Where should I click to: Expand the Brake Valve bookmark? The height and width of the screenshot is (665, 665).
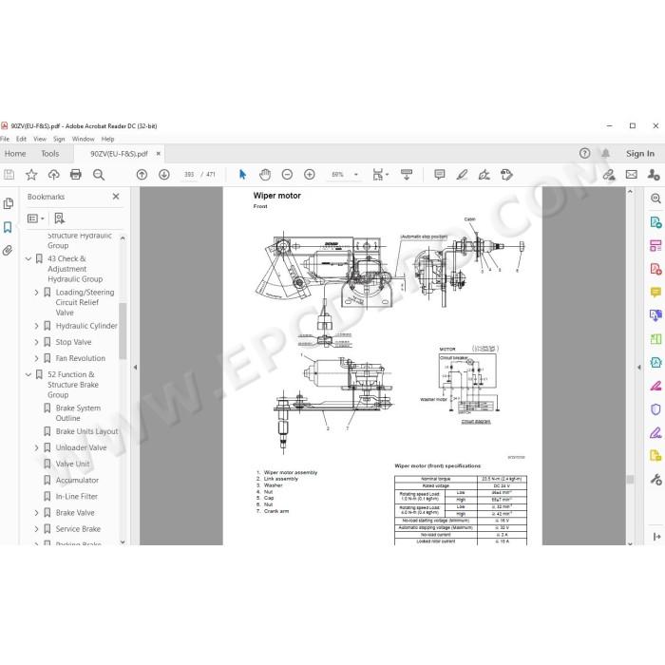click(x=36, y=513)
